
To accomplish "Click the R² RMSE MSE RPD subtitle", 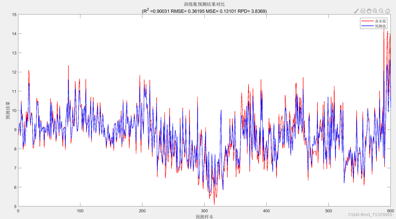I will (x=204, y=11).
